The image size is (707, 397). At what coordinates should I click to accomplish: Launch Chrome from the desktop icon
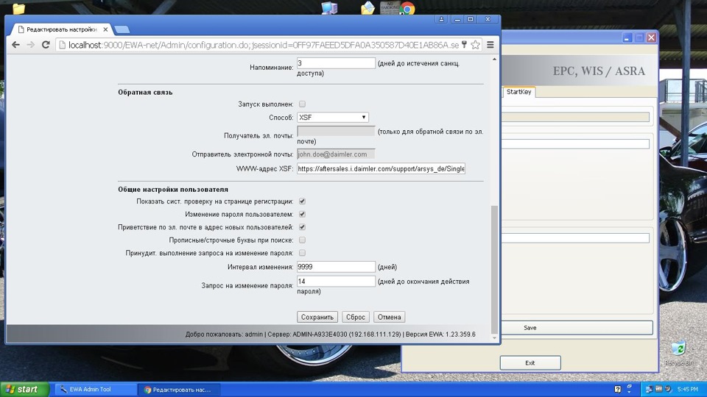pos(407,9)
